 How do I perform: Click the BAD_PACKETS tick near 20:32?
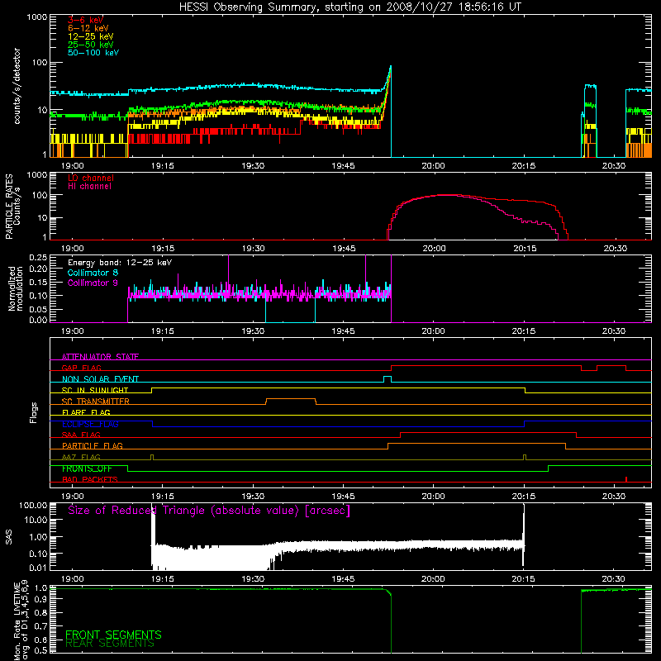(626, 479)
